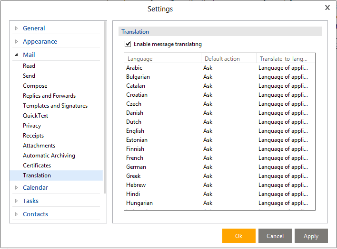This screenshot has width=337, height=249.
Task: Select the English language row
Action: (219, 131)
